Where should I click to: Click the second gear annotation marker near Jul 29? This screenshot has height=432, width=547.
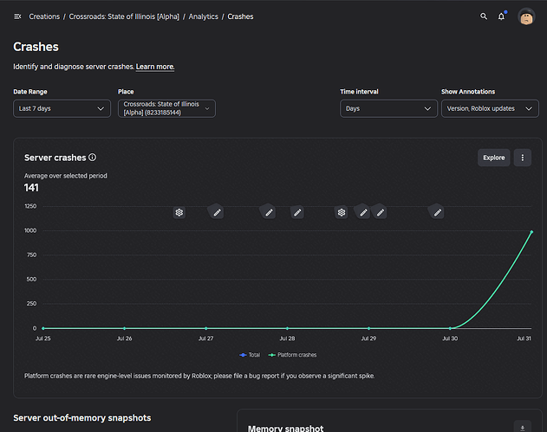(x=342, y=212)
